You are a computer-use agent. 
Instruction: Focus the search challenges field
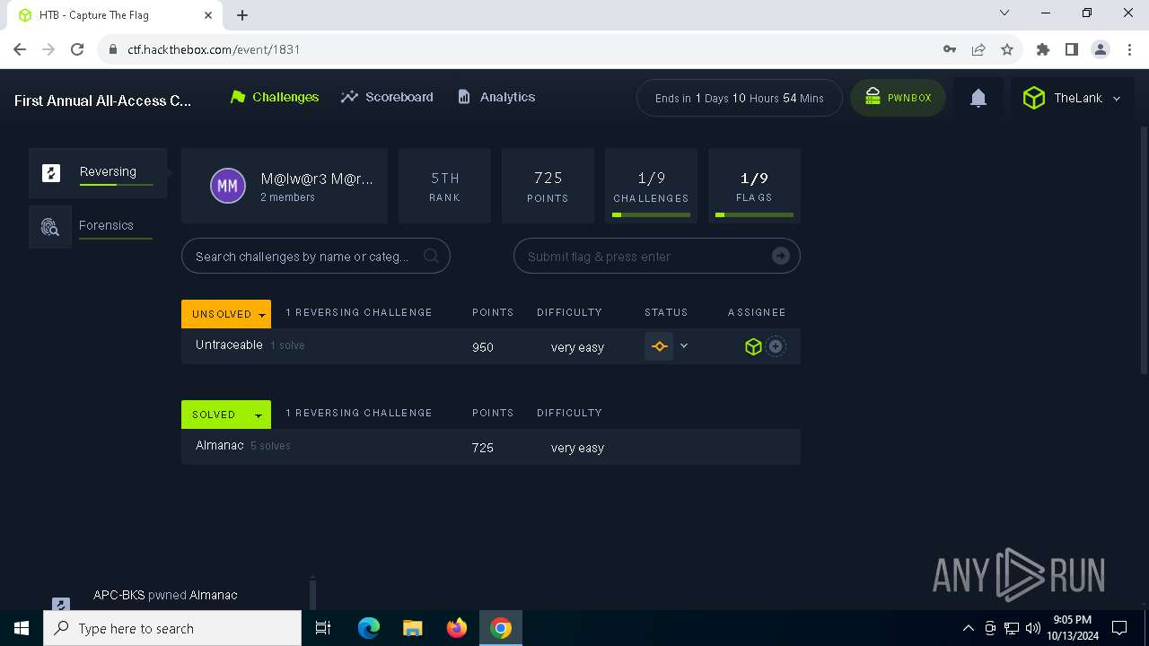coord(315,257)
